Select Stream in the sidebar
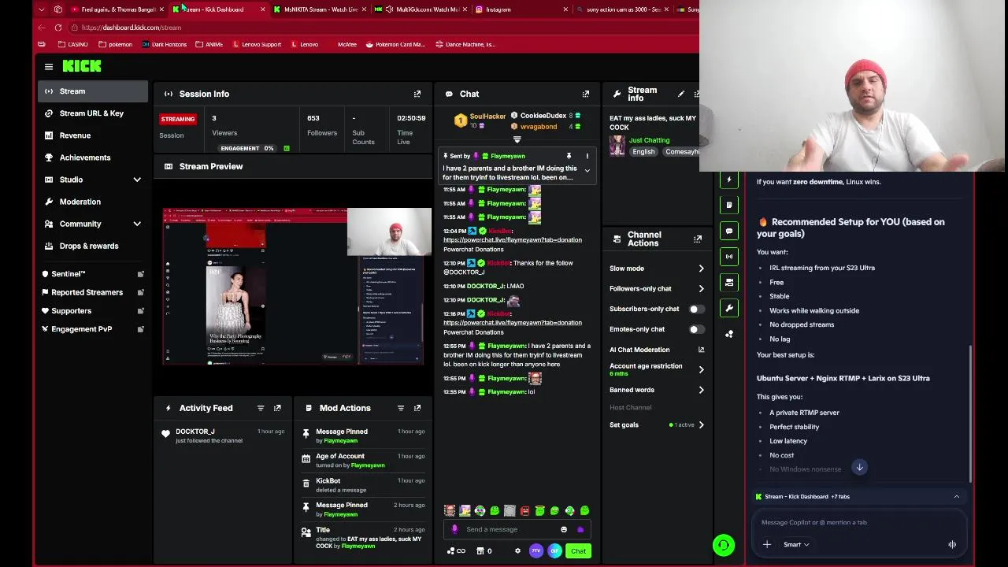The image size is (1008, 567). pos(93,91)
